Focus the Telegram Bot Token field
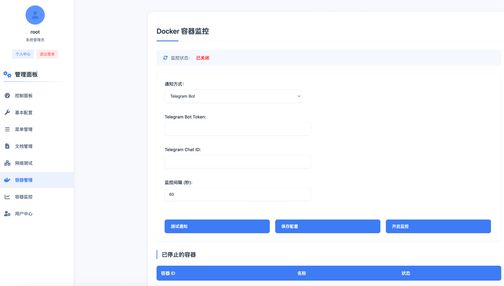Screen dimensions: 504x286 [x=237, y=129]
